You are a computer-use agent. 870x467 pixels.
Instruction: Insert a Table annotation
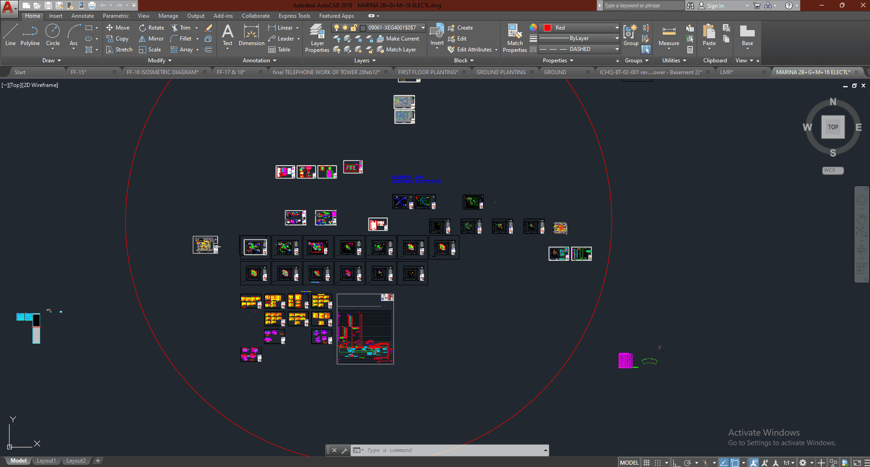[279, 50]
